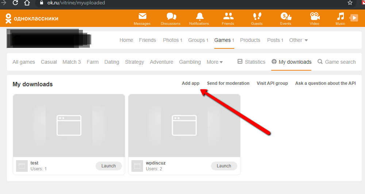
Task: Open Friends people icon
Action: (x=228, y=17)
